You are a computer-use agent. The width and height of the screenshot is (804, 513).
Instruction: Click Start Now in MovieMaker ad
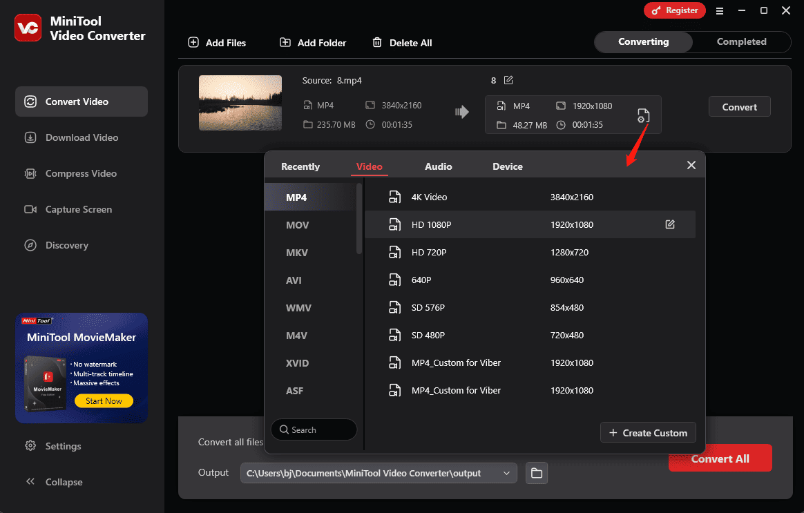pos(104,400)
